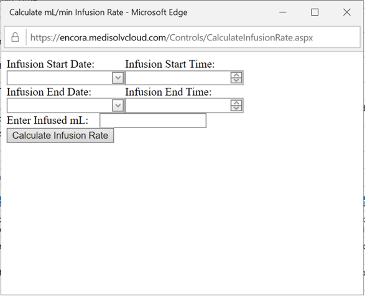The width and height of the screenshot is (365, 296).
Task: Close the Calculate mL/min Infusion Rate window
Action: [x=347, y=12]
